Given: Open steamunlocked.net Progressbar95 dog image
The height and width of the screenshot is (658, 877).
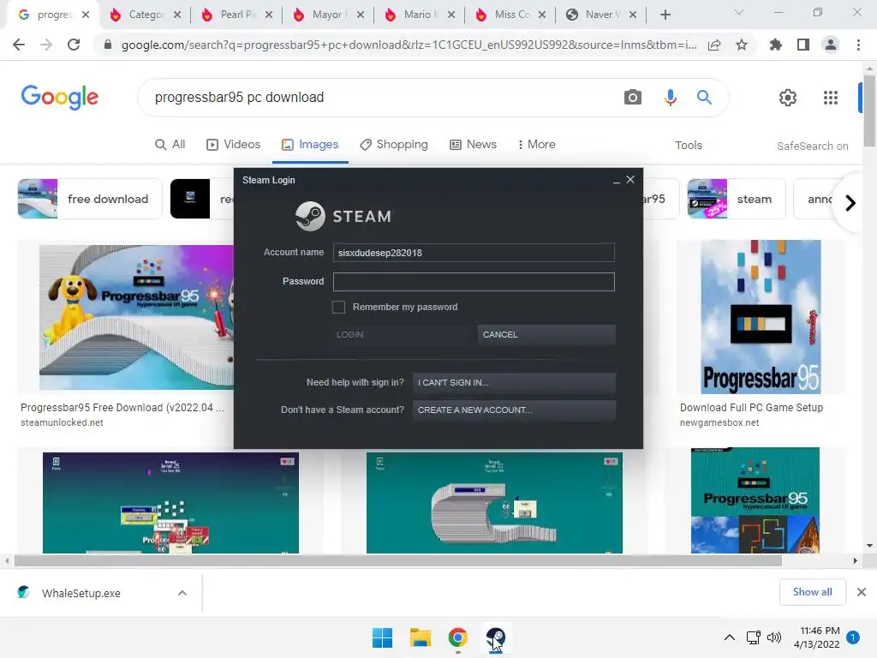Looking at the screenshot, I should [136, 317].
